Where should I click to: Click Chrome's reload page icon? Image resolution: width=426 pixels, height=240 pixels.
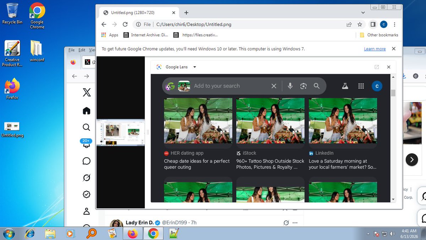coord(125,25)
